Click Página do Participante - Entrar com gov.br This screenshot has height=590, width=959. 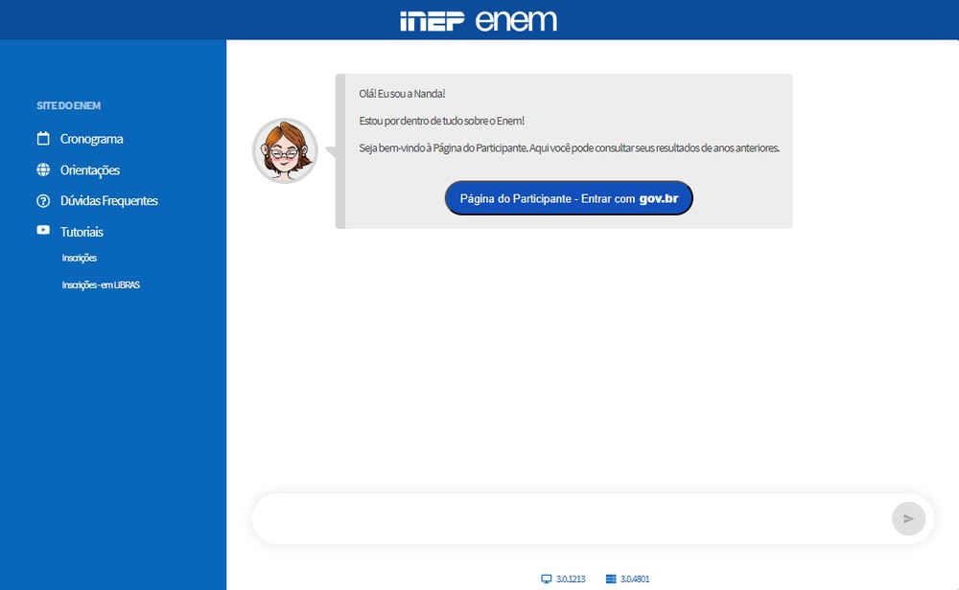click(x=568, y=198)
